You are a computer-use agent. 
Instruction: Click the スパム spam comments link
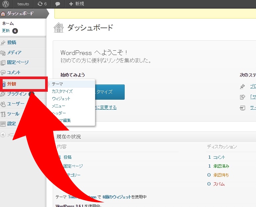[x=219, y=184]
